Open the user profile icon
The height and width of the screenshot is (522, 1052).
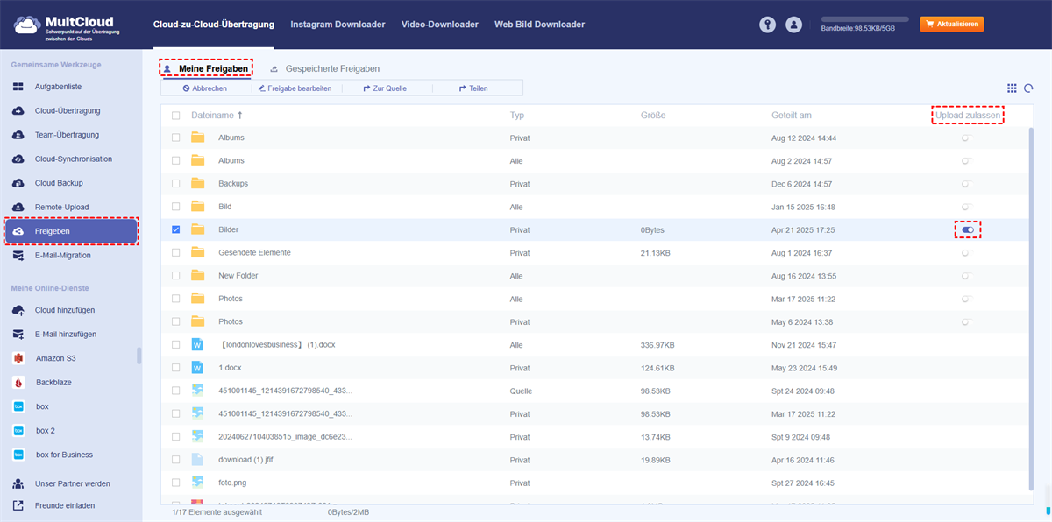click(793, 25)
